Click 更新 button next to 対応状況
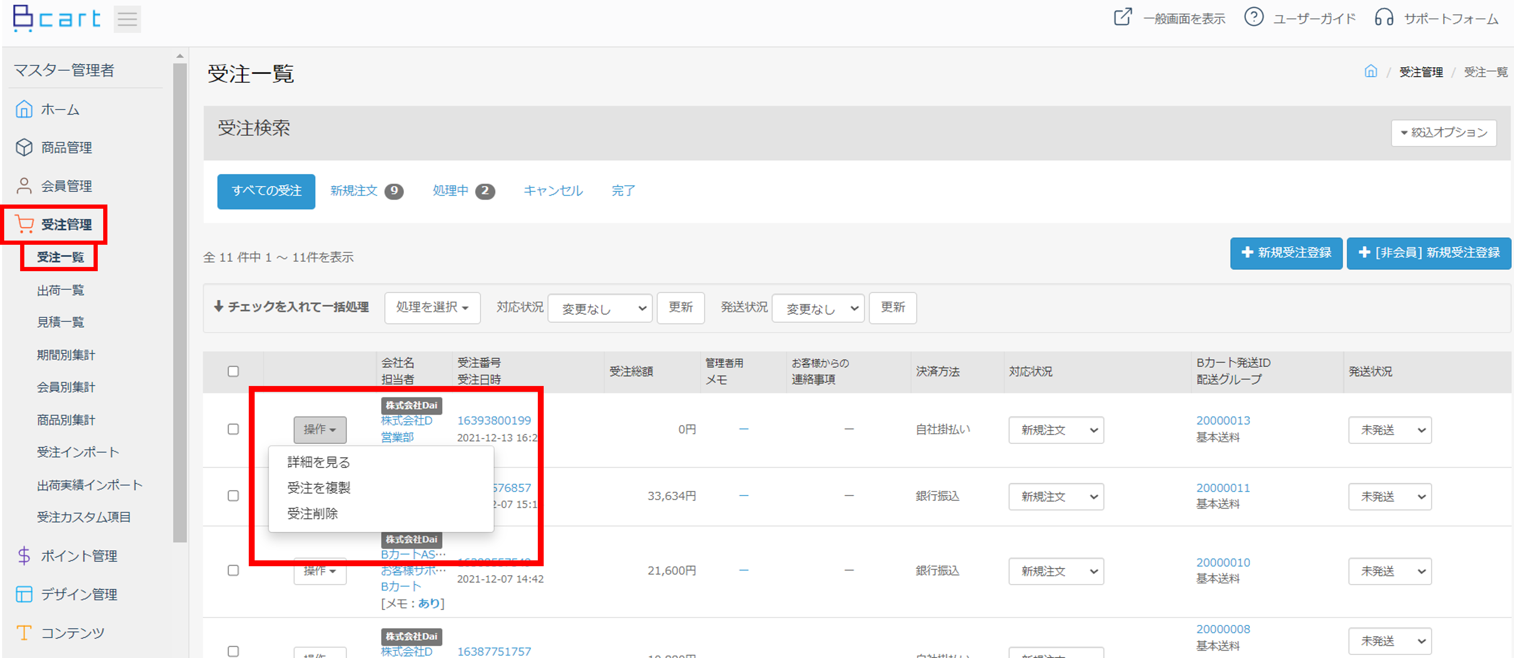This screenshot has height=658, width=1514. coord(680,308)
